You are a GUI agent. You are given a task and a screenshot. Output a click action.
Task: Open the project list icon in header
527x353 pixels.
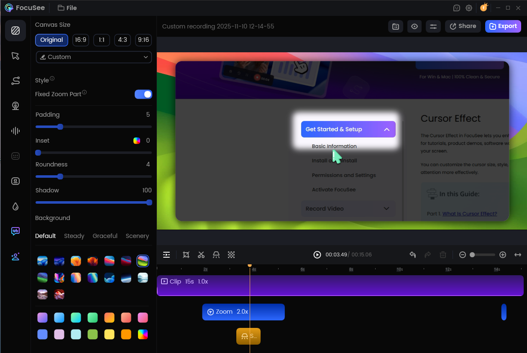(396, 26)
